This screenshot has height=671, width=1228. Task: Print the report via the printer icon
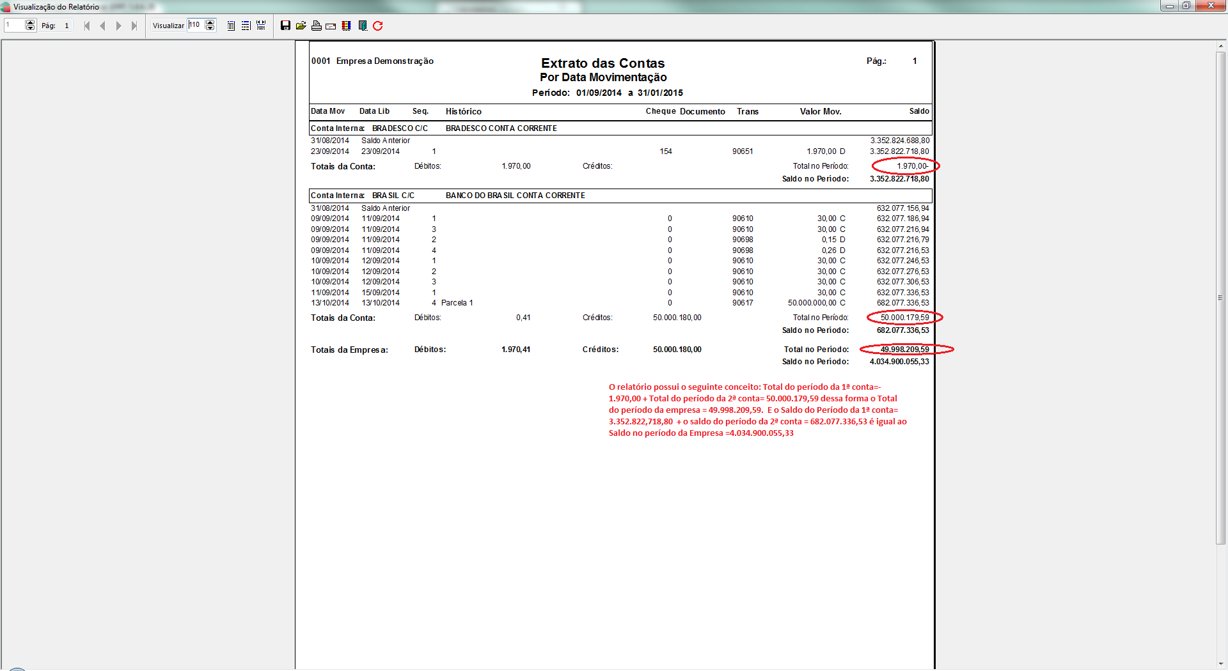point(316,26)
